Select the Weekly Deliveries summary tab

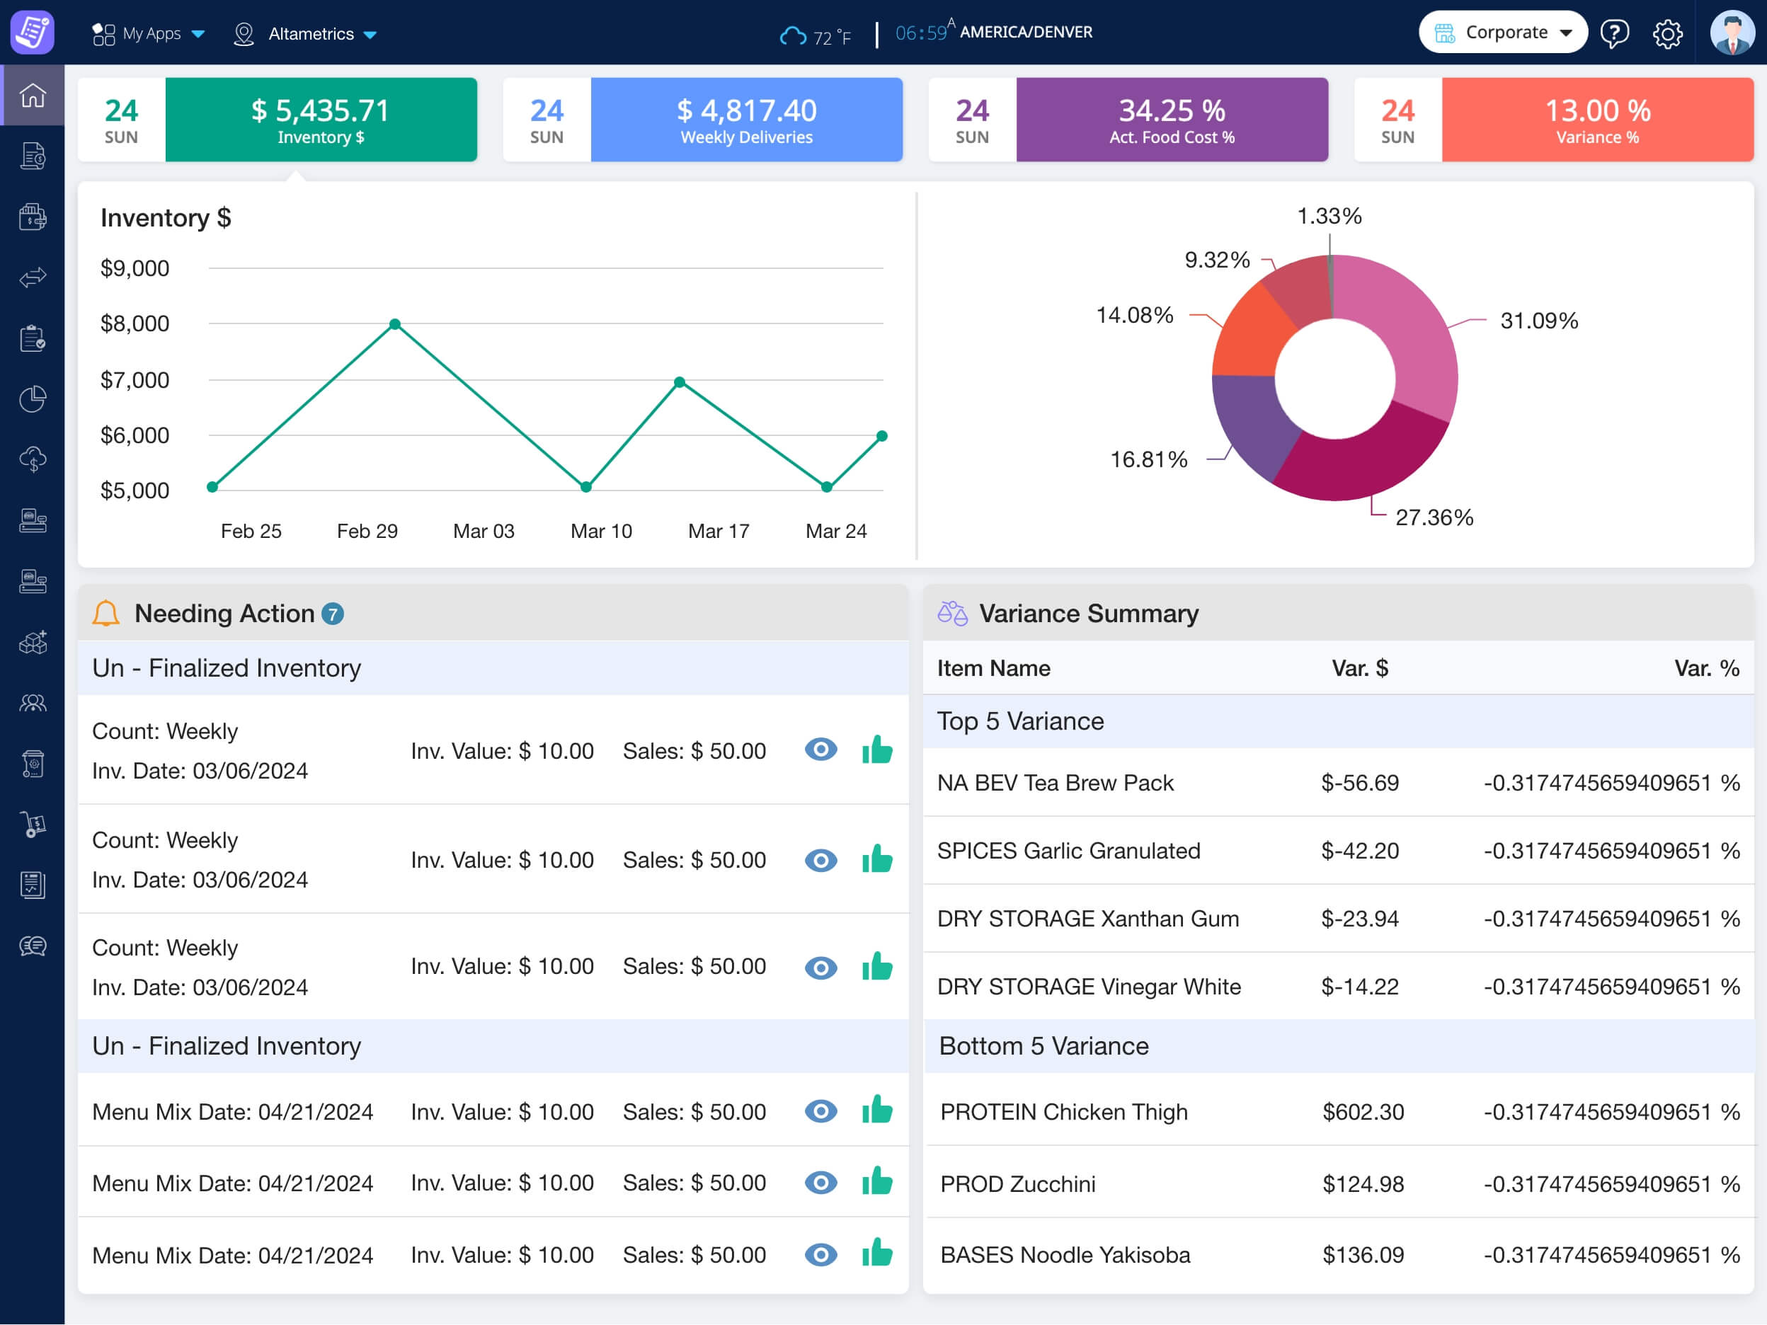point(745,120)
